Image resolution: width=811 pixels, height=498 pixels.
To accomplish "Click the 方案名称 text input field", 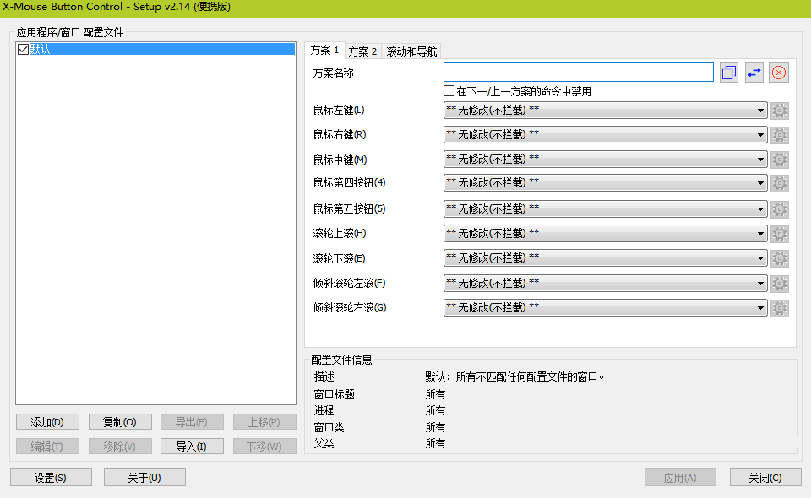I will [578, 73].
